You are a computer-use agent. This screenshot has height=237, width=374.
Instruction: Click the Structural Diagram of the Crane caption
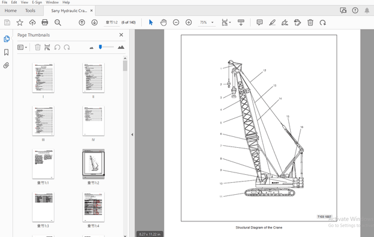pos(259,227)
